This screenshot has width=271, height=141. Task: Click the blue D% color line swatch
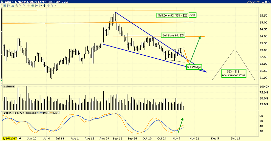coord(41,113)
